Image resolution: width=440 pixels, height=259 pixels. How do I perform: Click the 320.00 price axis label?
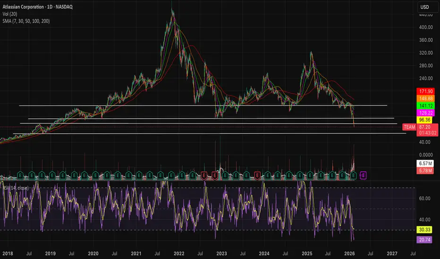coord(426,53)
